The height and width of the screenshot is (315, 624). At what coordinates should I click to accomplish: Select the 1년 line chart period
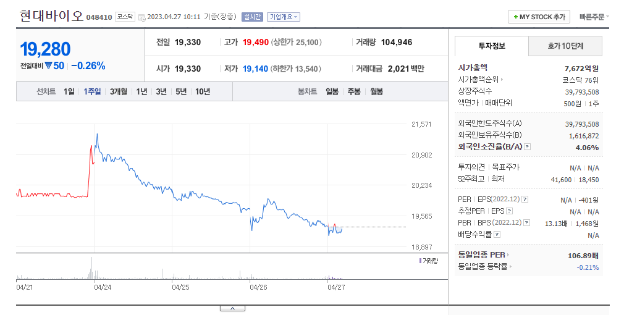click(x=141, y=91)
